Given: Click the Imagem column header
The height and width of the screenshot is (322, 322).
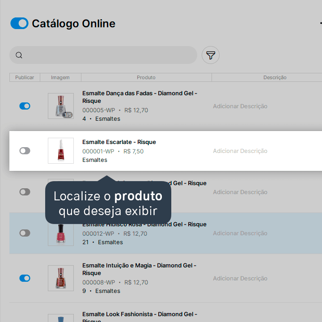Looking at the screenshot, I should coord(60,77).
